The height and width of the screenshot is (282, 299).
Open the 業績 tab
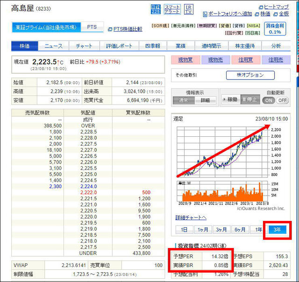[181, 46]
